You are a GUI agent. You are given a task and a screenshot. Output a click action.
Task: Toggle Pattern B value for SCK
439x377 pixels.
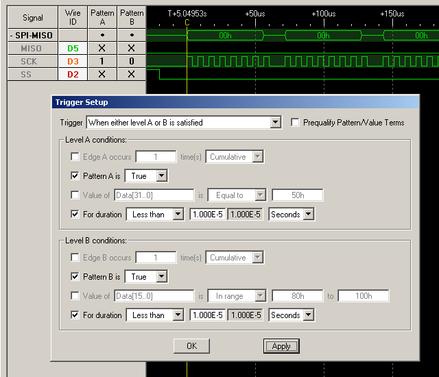(x=131, y=61)
